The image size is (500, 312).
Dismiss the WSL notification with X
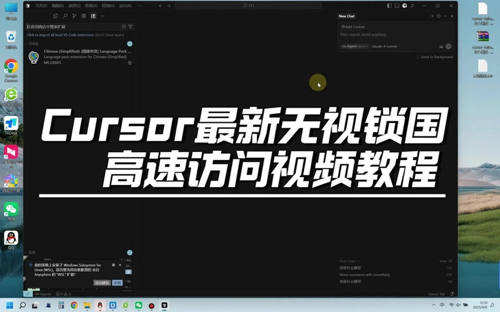tap(120, 265)
